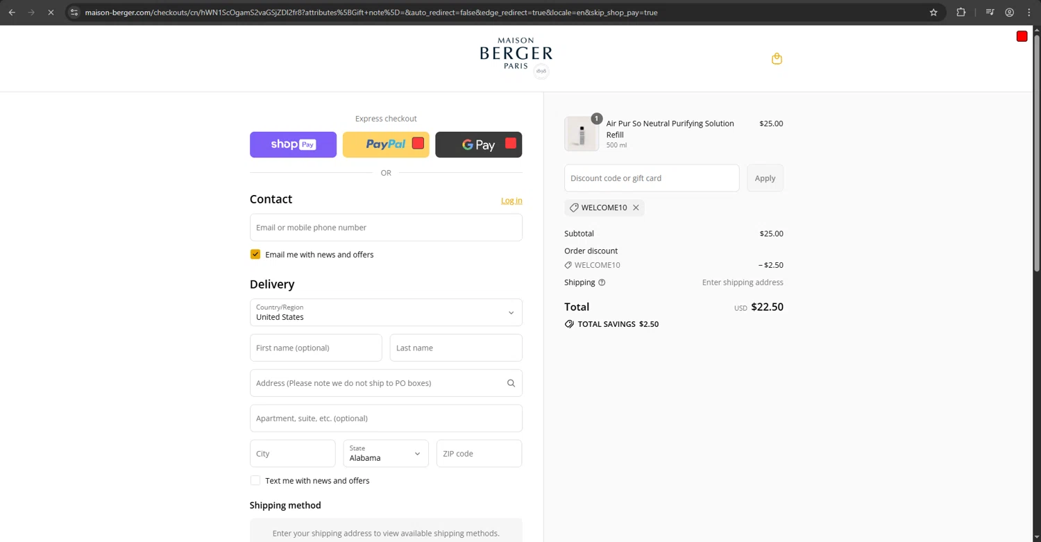Screen dimensions: 1041x542
Task: Stop loading the page in browser
Action: (x=51, y=12)
